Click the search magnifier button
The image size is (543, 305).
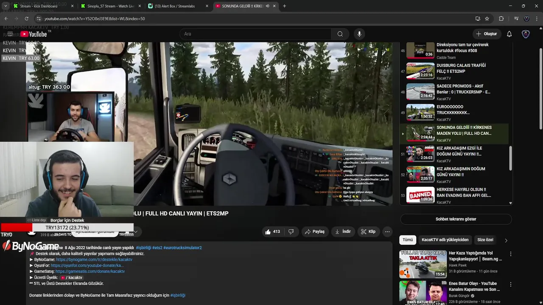[340, 34]
